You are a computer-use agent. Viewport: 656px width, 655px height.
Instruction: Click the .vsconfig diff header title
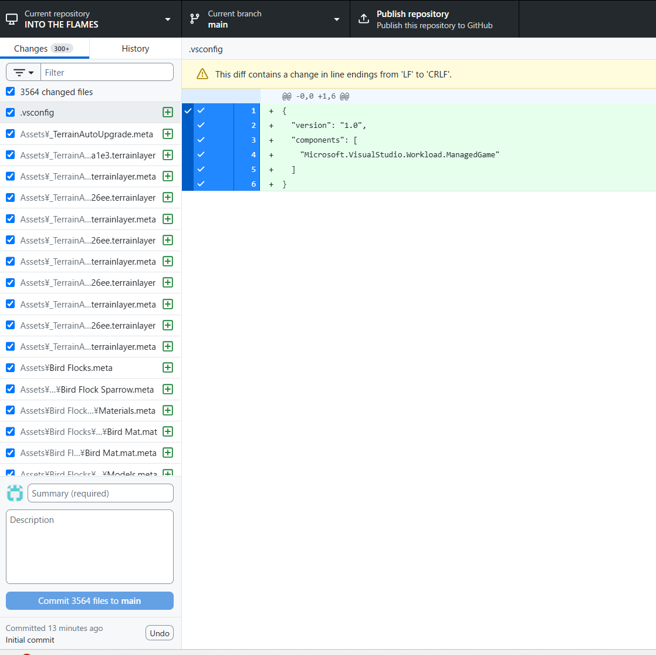(x=205, y=49)
